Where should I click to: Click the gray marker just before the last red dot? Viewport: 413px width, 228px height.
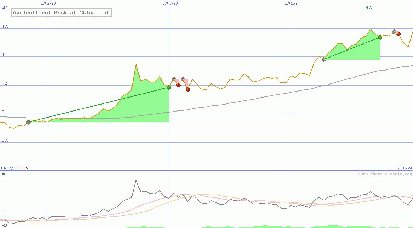394,32
